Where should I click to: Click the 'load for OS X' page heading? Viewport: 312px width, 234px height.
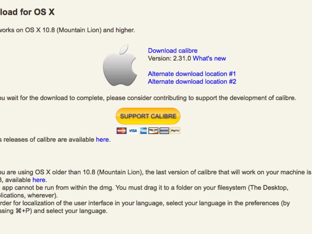[x=27, y=12]
